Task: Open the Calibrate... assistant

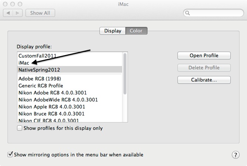Action: 204,80
